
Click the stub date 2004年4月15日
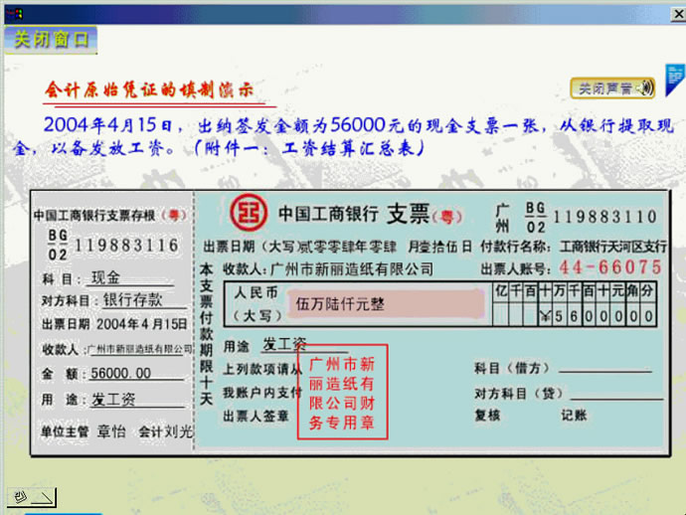pyautogui.click(x=142, y=324)
